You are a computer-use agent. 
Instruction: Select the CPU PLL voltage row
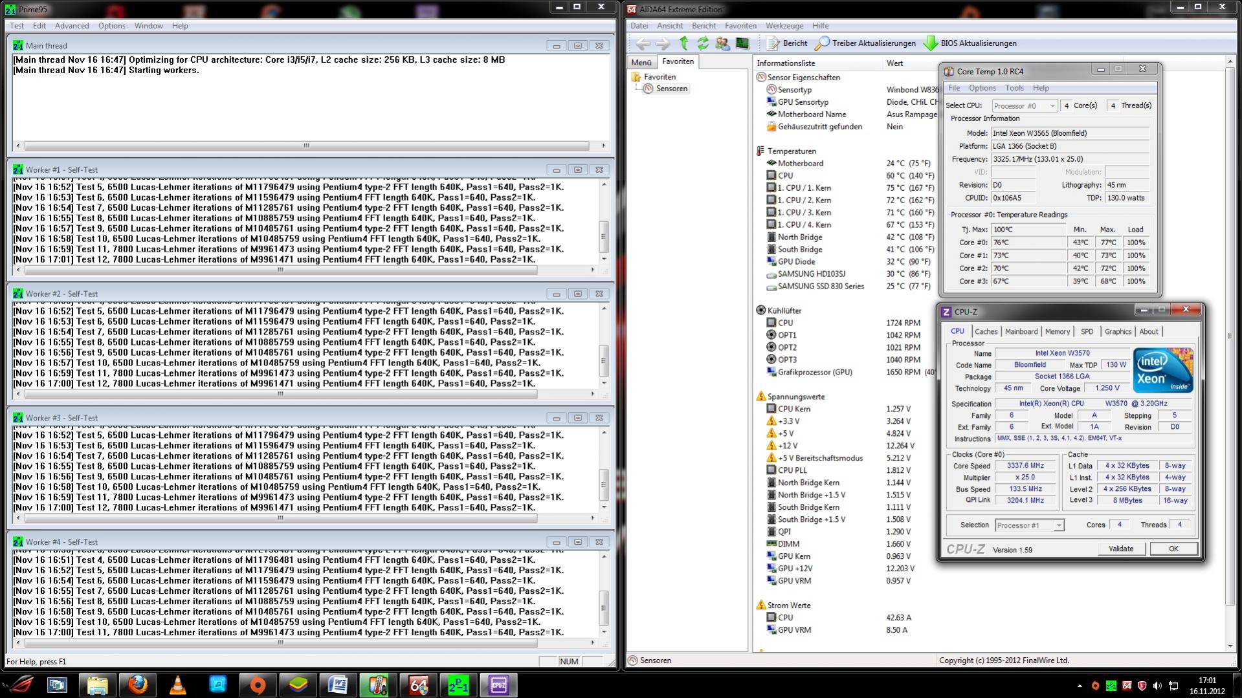coord(839,470)
